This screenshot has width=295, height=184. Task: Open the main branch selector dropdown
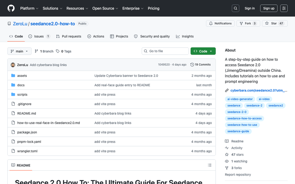click(19, 51)
